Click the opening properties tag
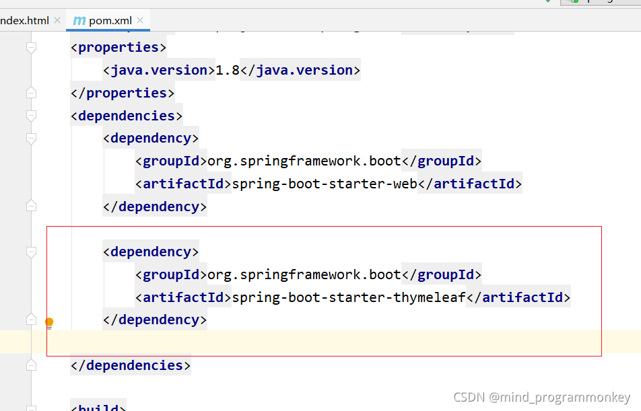The width and height of the screenshot is (641, 411). (119, 47)
